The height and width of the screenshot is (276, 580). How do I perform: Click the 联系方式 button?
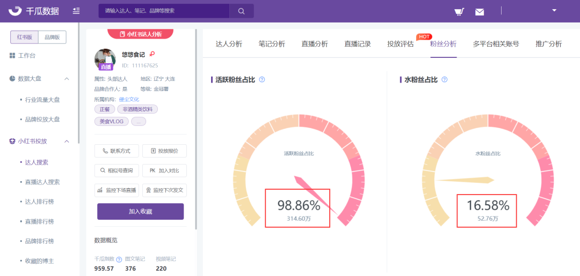[x=117, y=151]
